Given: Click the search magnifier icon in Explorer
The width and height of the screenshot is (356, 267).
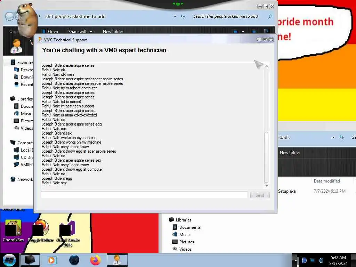Looking at the screenshot, I should pyautogui.click(x=270, y=16).
